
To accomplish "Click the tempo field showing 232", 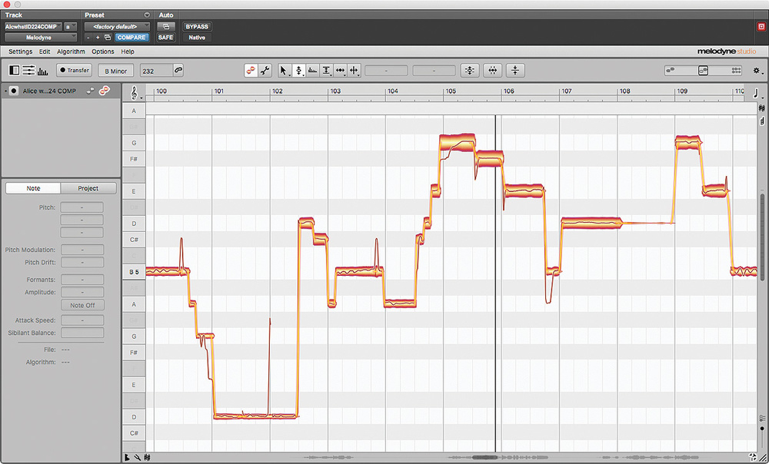I will click(x=155, y=71).
